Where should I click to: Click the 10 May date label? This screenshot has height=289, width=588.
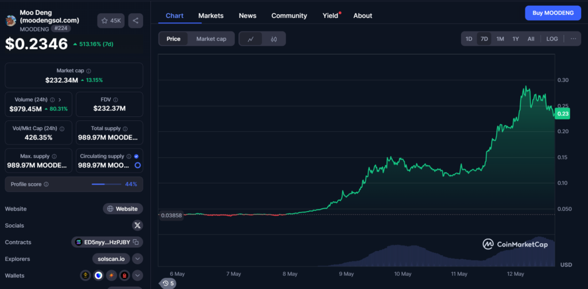(403, 274)
